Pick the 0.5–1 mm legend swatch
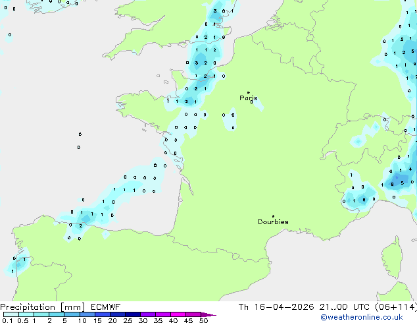This screenshot has width=417, height=323. (26, 314)
